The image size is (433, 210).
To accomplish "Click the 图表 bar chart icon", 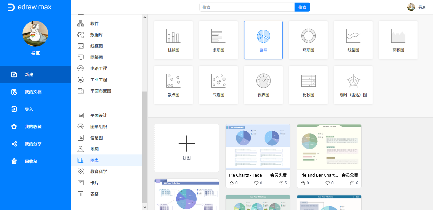I will click(81, 160).
